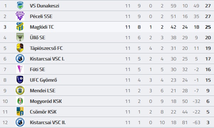
Task: Open the Maglódi TC yellow-blue crest
Action: (20, 27)
